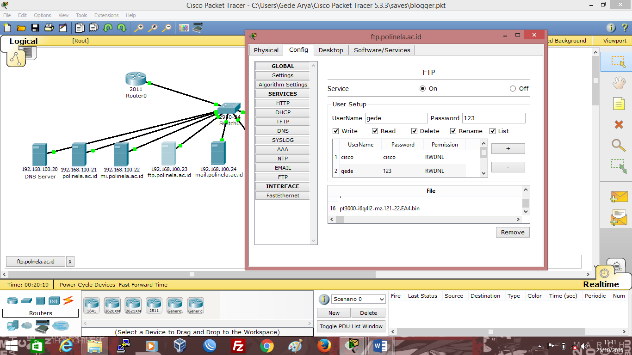Select the DNS Server device in workspace
This screenshot has width=632, height=355.
pos(39,154)
